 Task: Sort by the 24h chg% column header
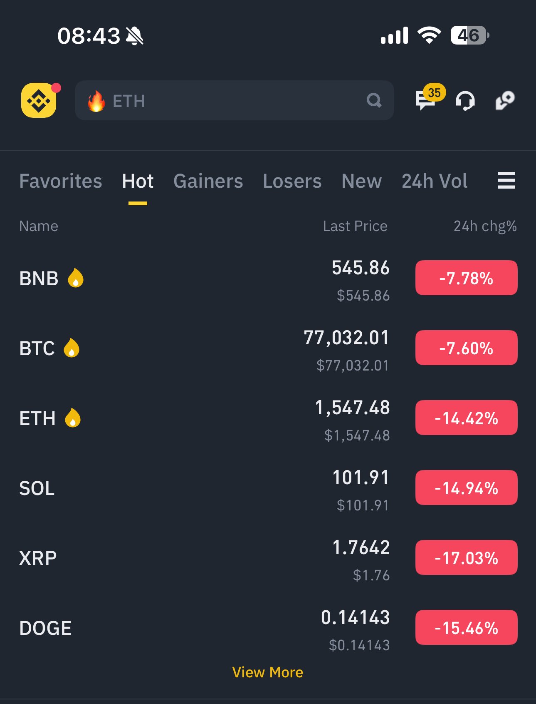coord(485,226)
